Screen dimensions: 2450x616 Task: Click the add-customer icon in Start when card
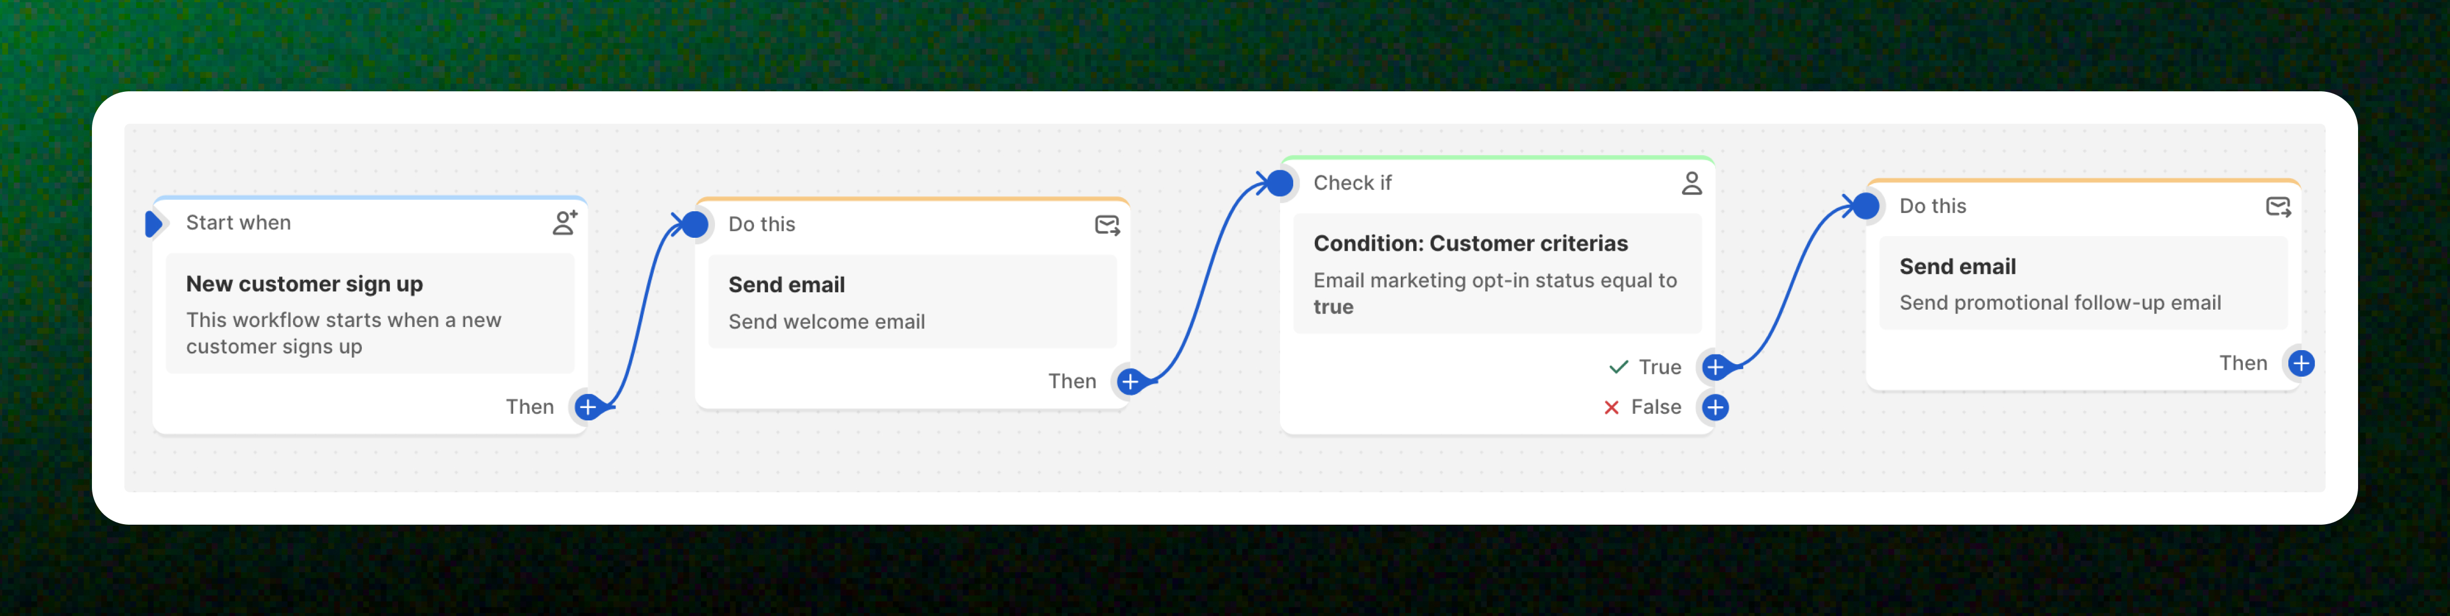(x=565, y=223)
